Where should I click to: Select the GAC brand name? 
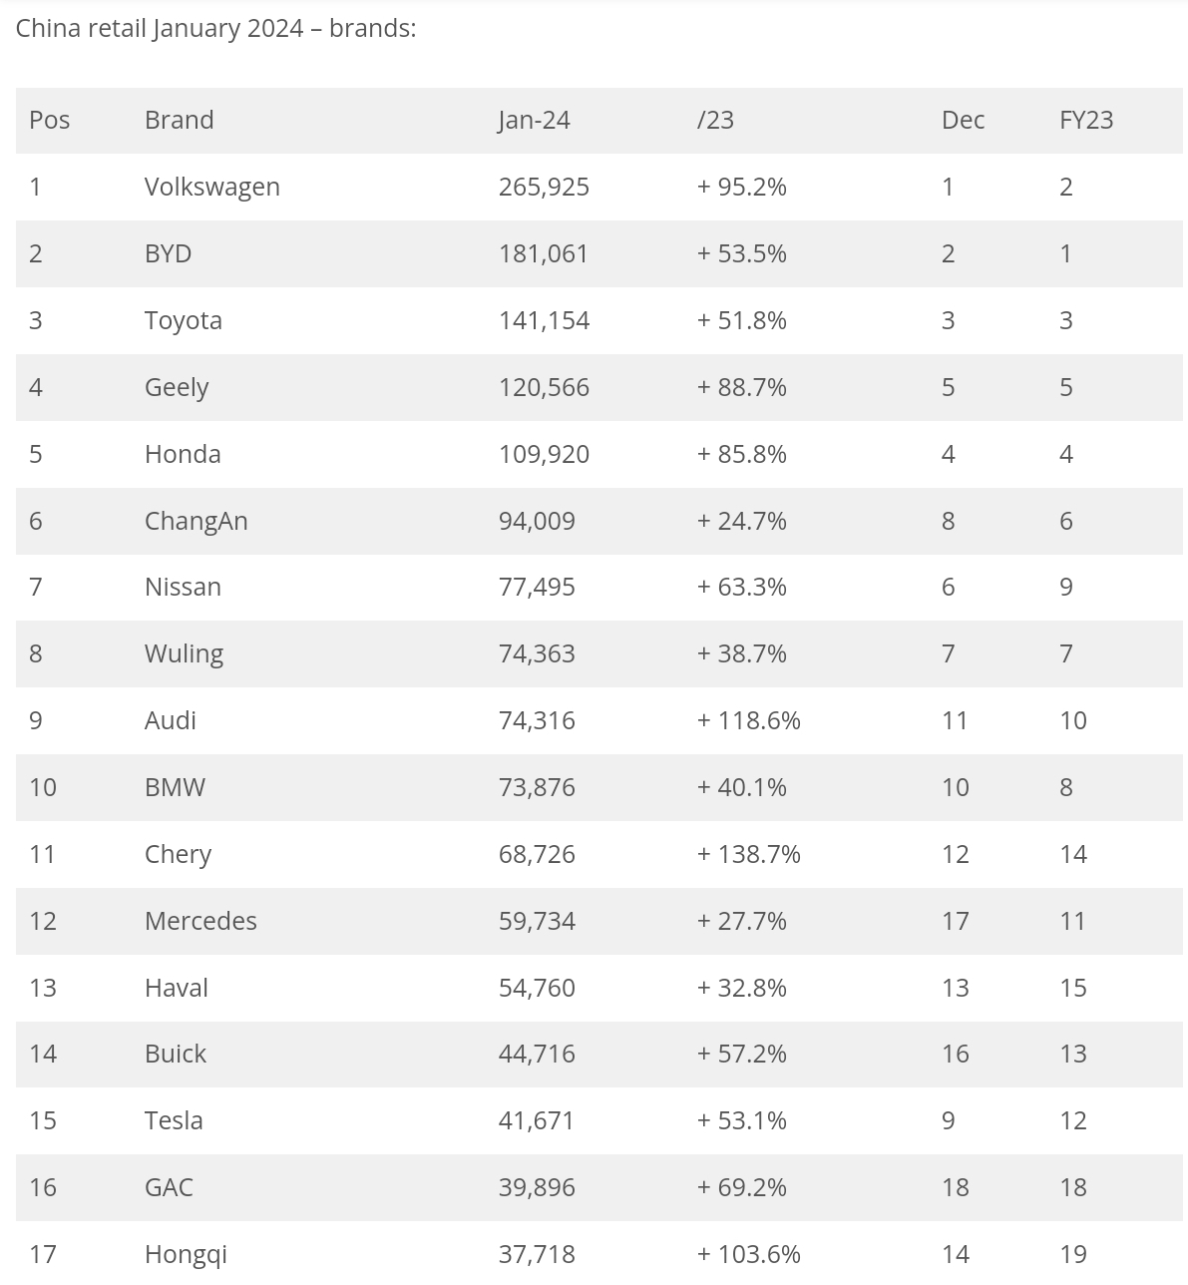[x=169, y=1187]
